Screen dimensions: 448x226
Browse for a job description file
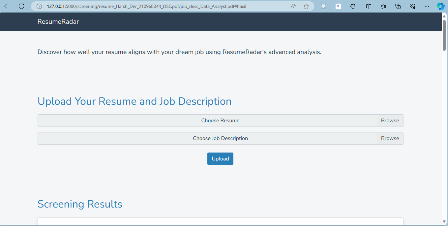tap(390, 138)
